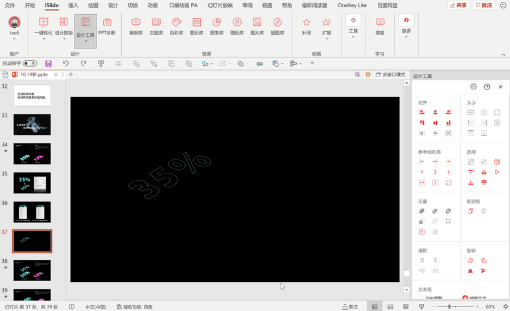This screenshot has height=311, width=510.
Task: Click the zoom out minus button
Action: tap(434, 306)
